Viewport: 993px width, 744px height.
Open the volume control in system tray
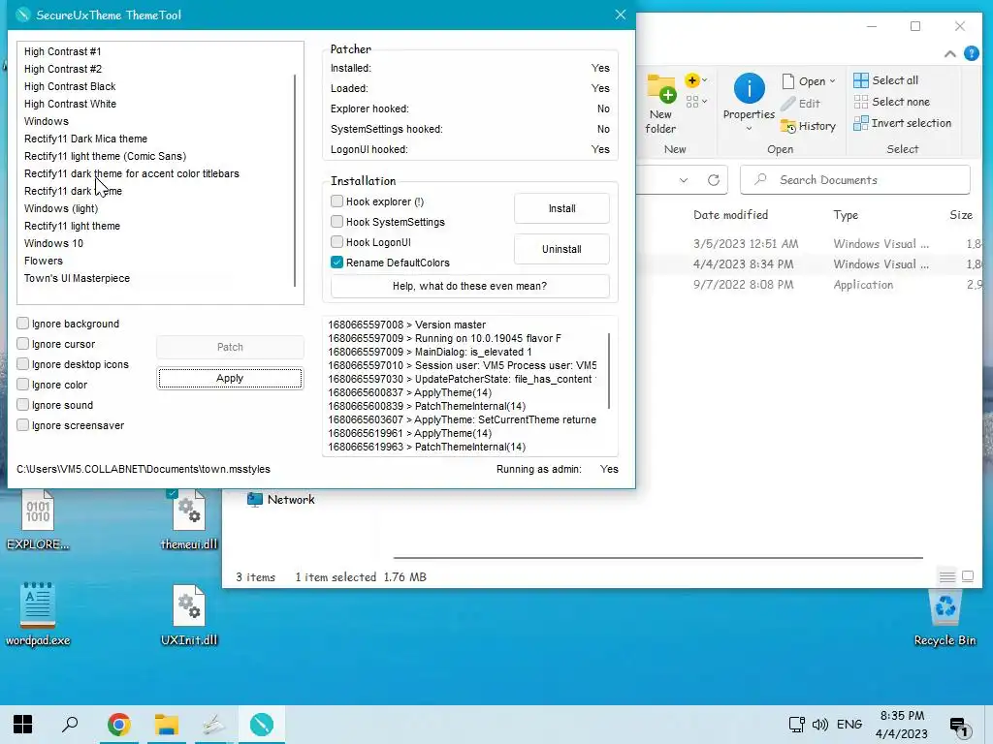click(x=820, y=725)
